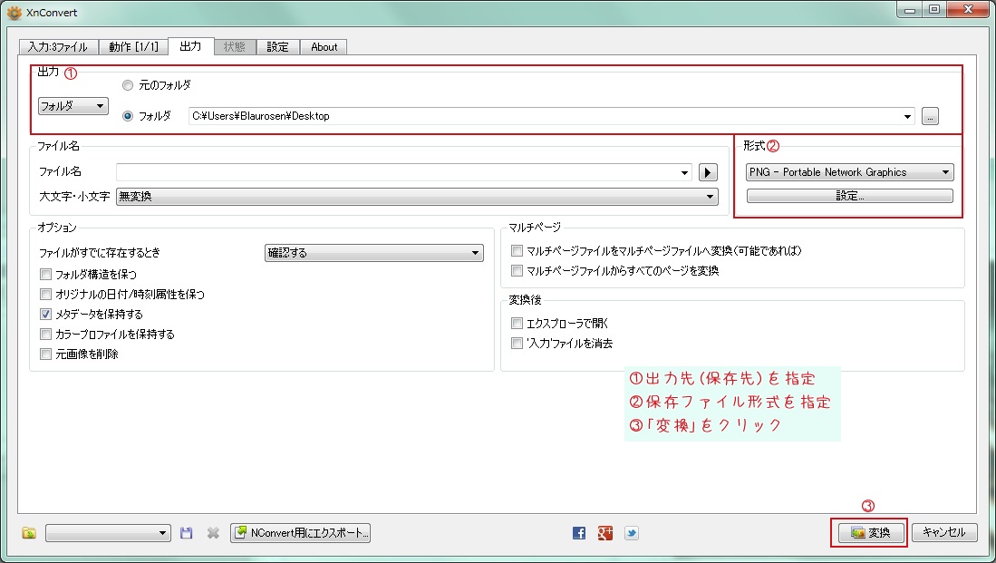Open the フォルダ output type dropdown
The height and width of the screenshot is (563, 996).
point(73,106)
